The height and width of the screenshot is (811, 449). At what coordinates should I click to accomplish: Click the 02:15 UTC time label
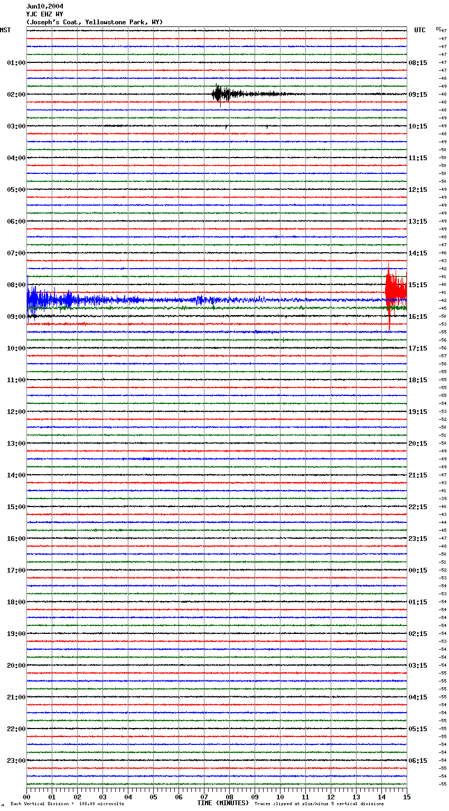pos(418,634)
